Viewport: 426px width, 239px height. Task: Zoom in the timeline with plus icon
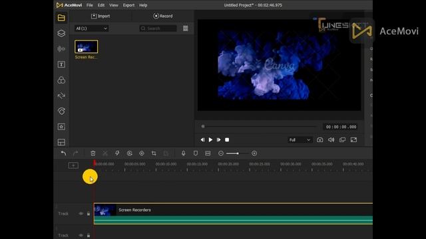coord(254,153)
